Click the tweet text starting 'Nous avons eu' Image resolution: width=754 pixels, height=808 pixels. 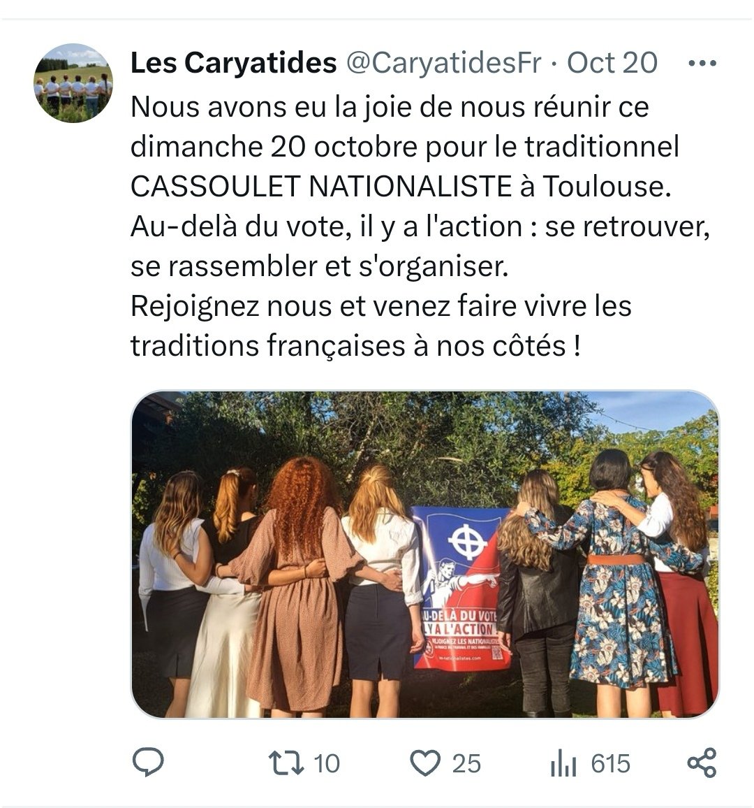coord(420,226)
